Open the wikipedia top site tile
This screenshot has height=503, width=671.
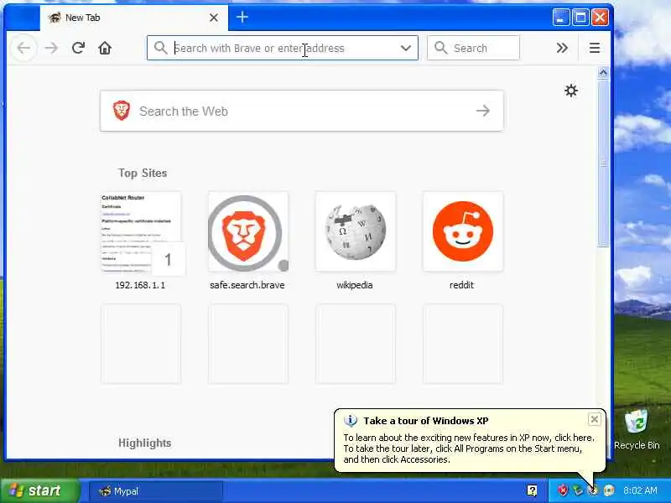pos(355,241)
